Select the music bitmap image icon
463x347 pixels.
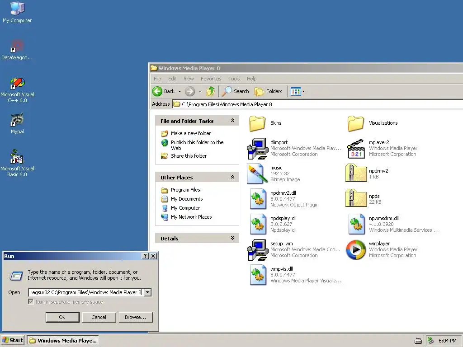[x=257, y=173]
